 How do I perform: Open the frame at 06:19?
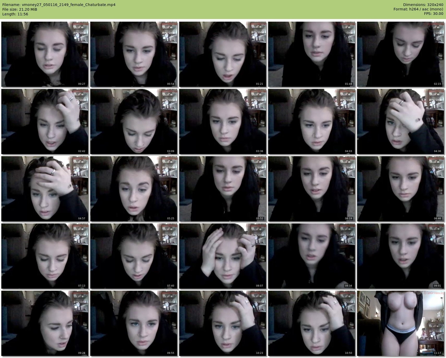312,189
